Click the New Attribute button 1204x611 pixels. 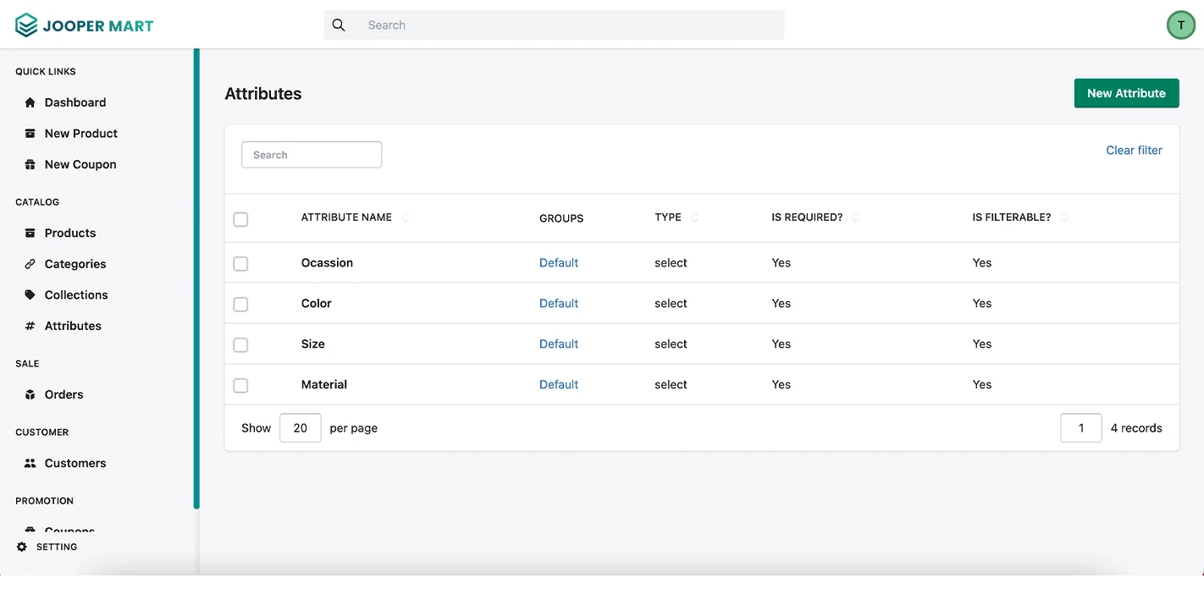pyautogui.click(x=1126, y=93)
